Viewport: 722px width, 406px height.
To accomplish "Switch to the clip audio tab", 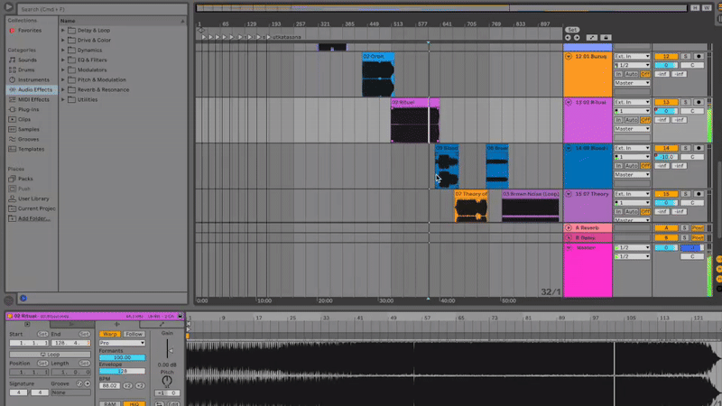I will point(117,325).
